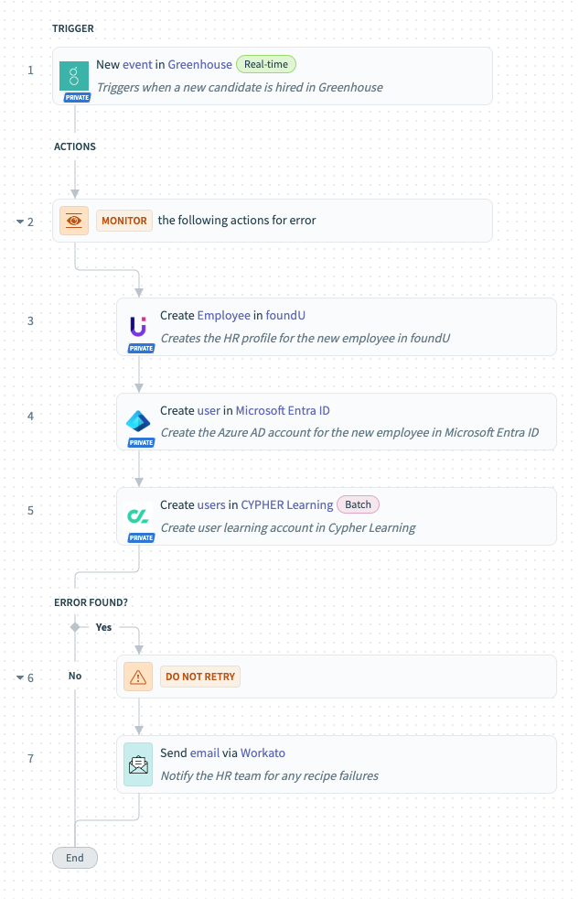Viewport: 579px width, 899px height.
Task: Select the Monitor eye icon in step 2
Action: (74, 221)
